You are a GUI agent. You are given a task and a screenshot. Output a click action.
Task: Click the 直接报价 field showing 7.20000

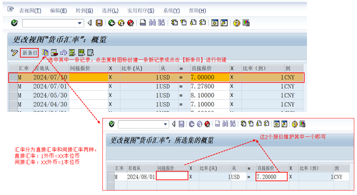[x=271, y=177]
